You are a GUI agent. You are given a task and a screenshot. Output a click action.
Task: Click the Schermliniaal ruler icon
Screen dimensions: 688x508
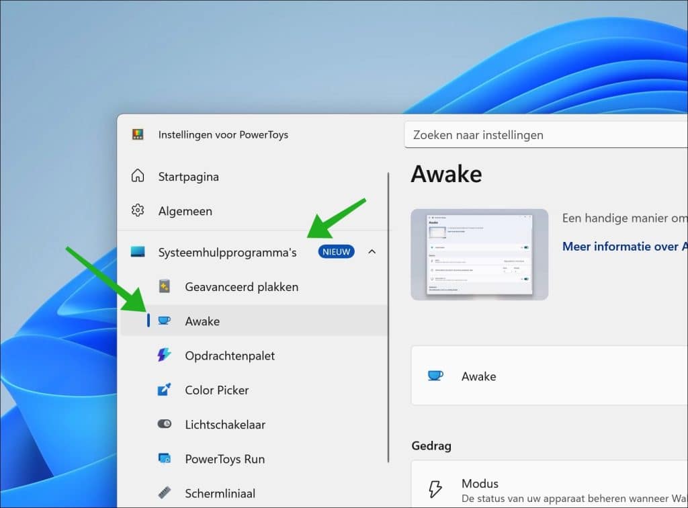pos(164,493)
